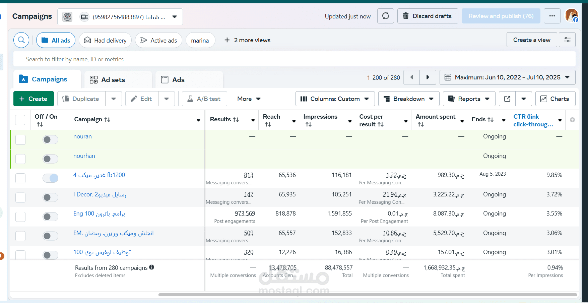The width and height of the screenshot is (588, 303).
Task: Select the marina view
Action: [x=200, y=40]
